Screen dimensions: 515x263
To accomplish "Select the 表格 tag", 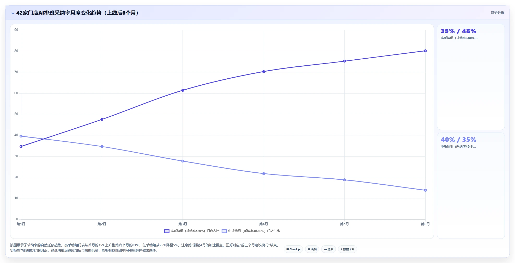I will click(x=312, y=249).
